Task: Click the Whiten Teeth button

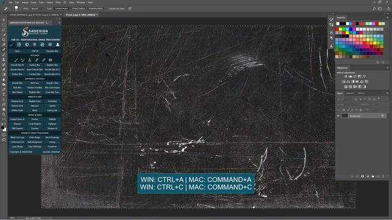Action: click(17, 111)
